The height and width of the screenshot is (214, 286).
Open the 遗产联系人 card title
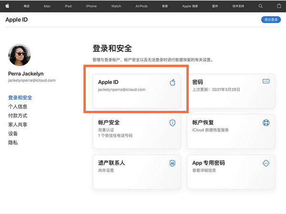click(x=112, y=163)
